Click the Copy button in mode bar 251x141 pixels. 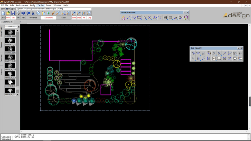pyautogui.click(x=64, y=18)
